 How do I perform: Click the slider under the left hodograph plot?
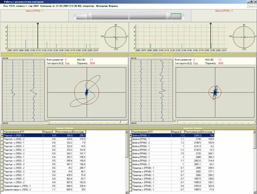(87, 122)
